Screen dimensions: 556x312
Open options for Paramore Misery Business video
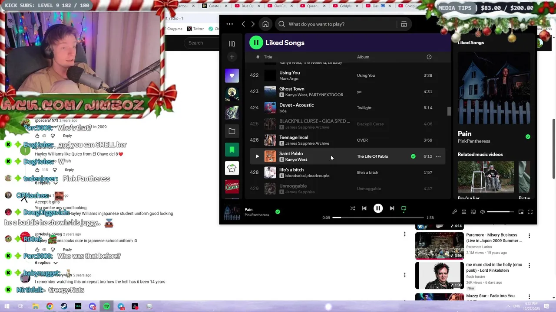click(529, 236)
